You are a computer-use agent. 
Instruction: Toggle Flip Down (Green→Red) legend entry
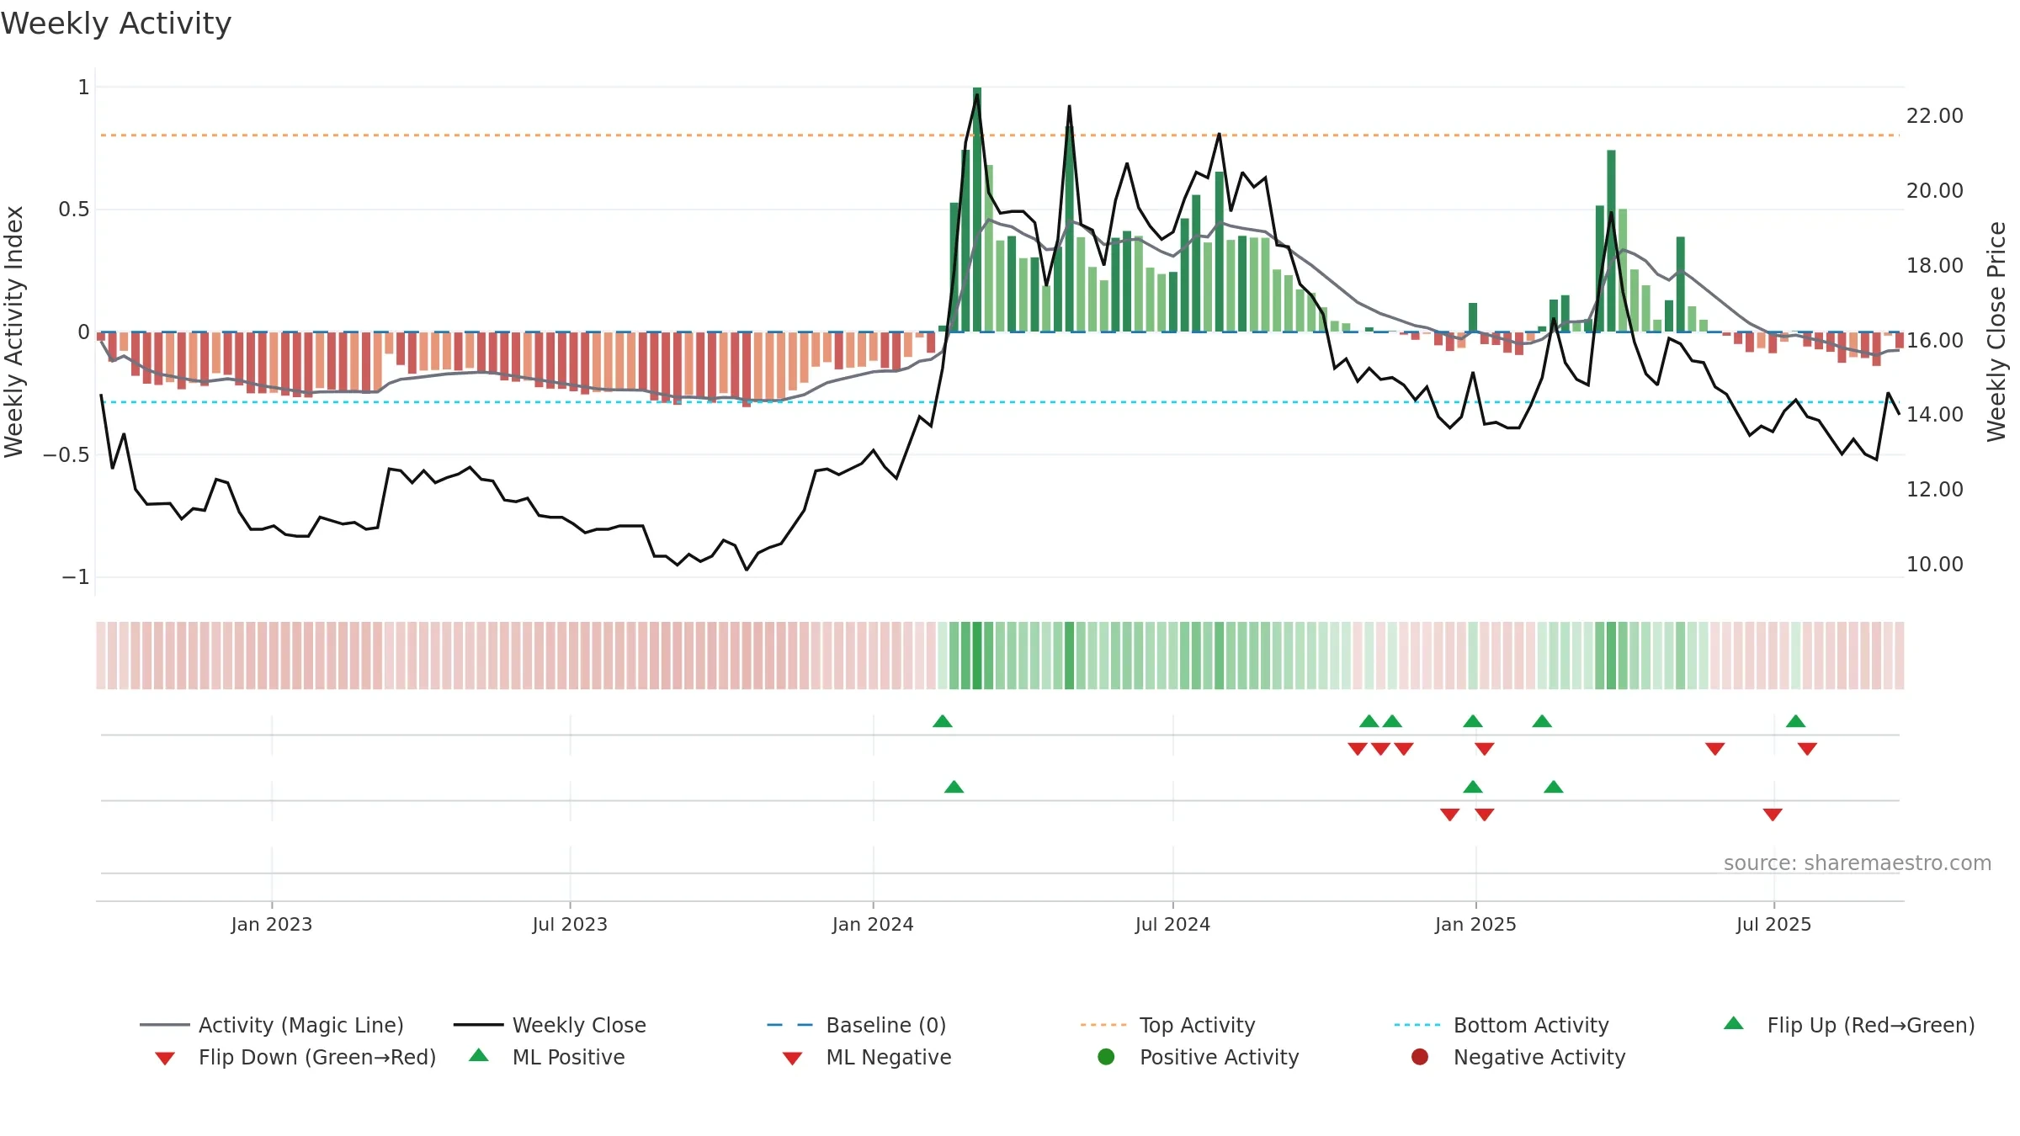coord(295,1057)
